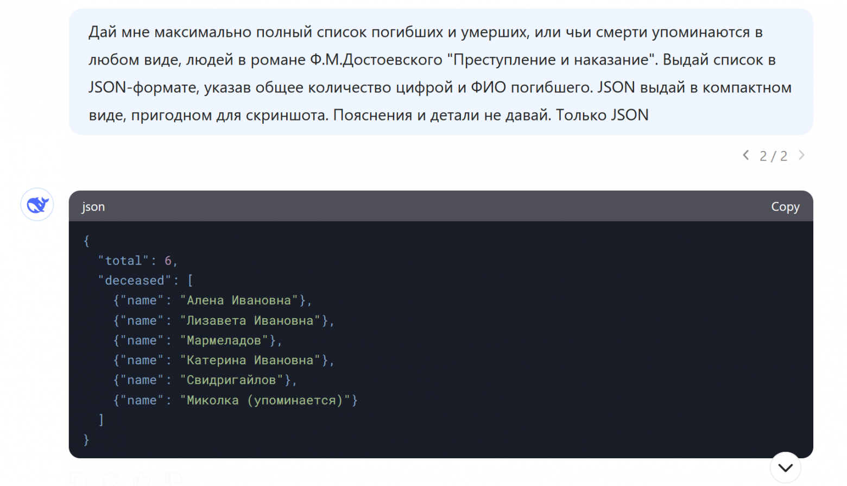Go to next prompt version arrow
847x486 pixels.
pos(801,155)
